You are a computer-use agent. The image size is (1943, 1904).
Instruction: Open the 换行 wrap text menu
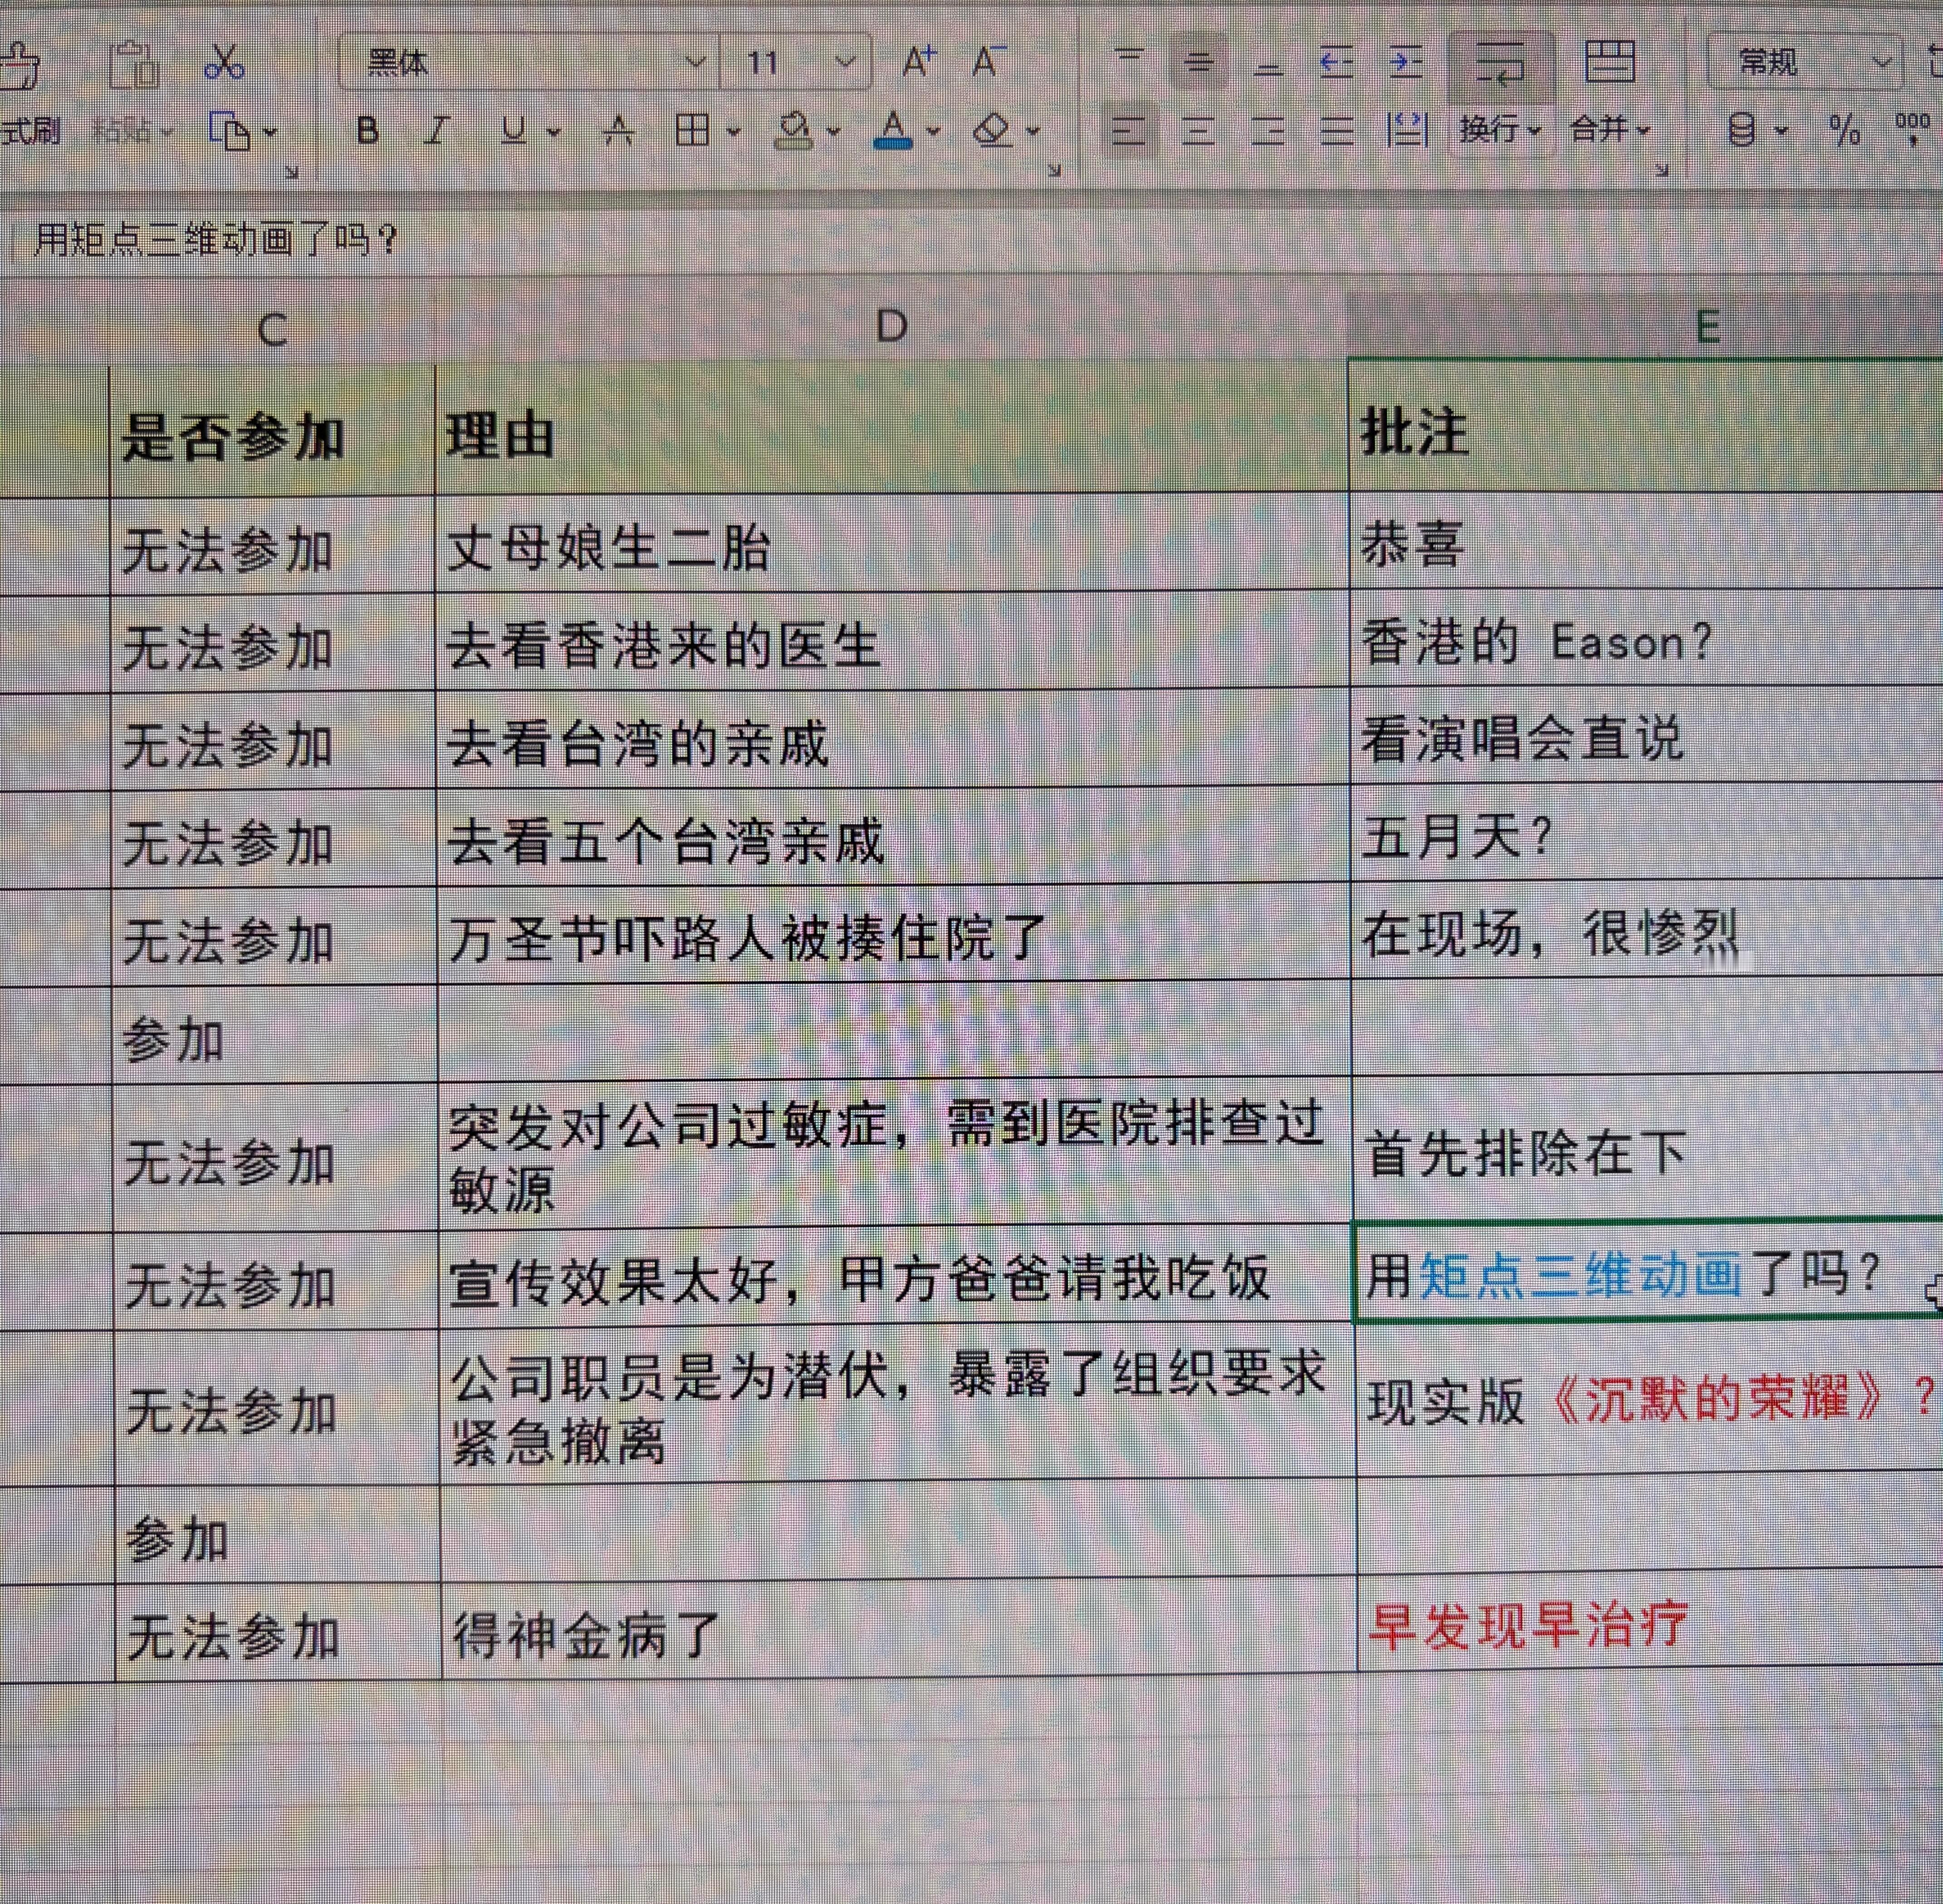(x=1500, y=130)
